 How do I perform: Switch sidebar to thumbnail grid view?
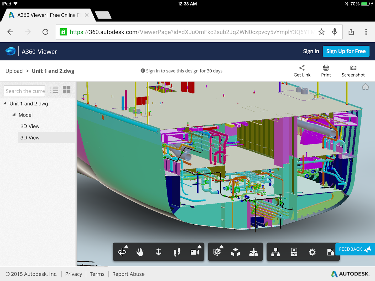(x=67, y=90)
